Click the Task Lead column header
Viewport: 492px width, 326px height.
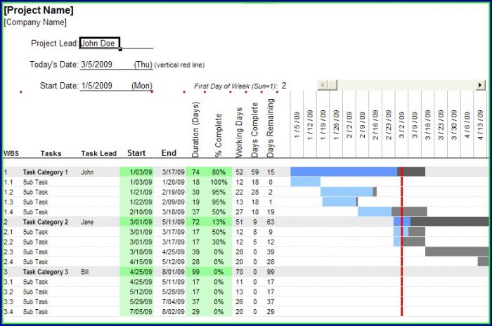tap(98, 153)
